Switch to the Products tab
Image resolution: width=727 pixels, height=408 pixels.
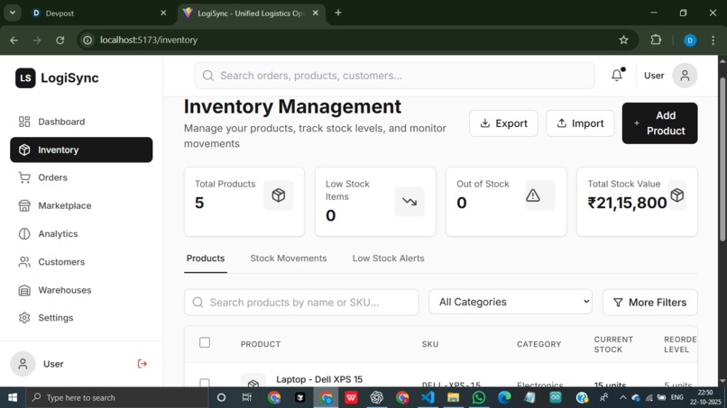(206, 258)
